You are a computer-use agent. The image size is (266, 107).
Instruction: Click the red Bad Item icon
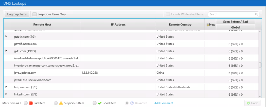point(31,103)
